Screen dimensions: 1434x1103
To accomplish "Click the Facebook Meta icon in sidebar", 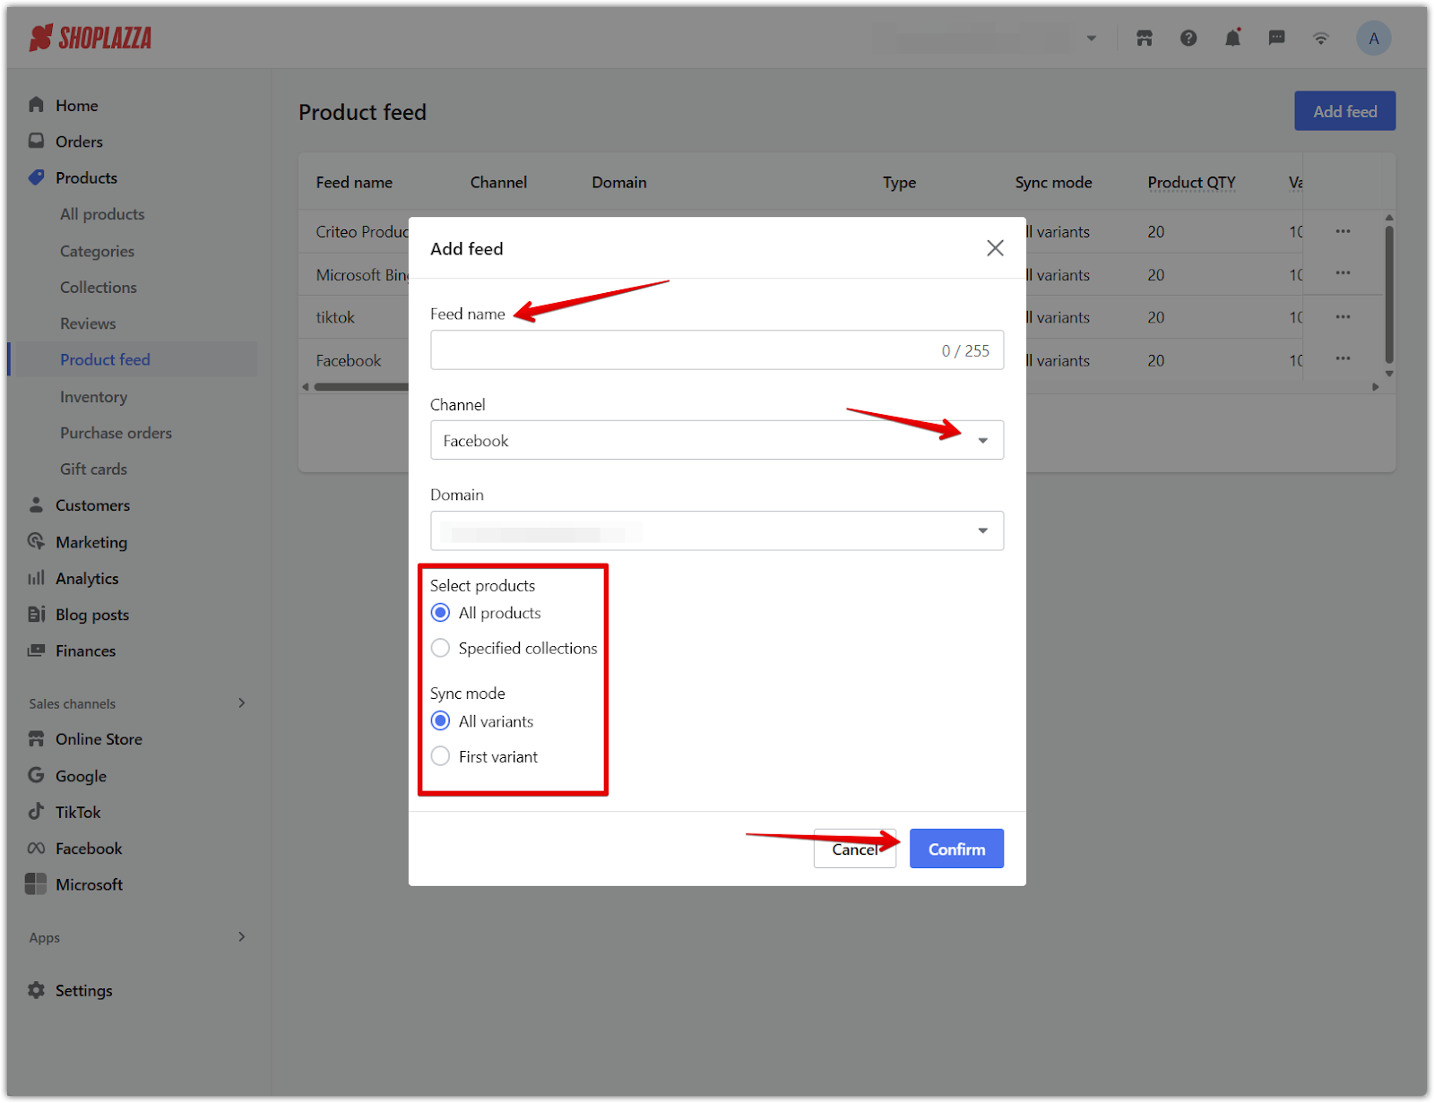I will tap(36, 848).
